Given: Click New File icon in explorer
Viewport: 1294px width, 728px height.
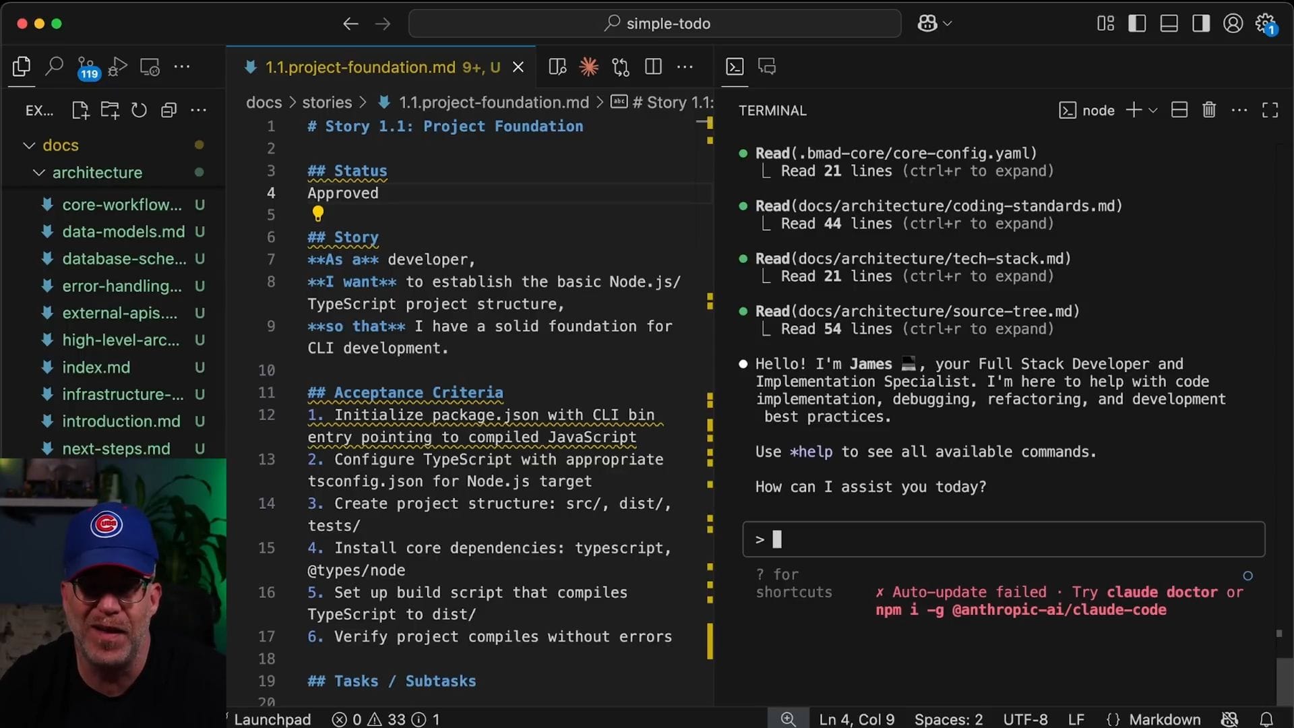Looking at the screenshot, I should 80,110.
